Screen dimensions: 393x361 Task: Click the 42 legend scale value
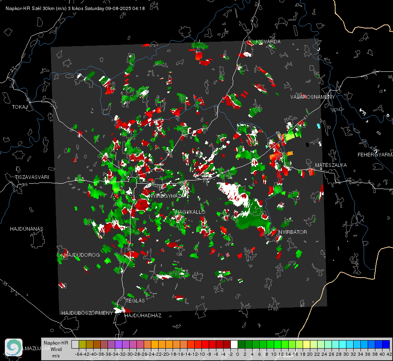[389, 354]
